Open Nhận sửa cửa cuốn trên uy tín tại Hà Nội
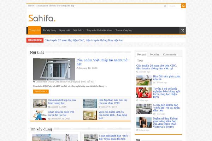212x141 pixels. [x=61, y=114]
